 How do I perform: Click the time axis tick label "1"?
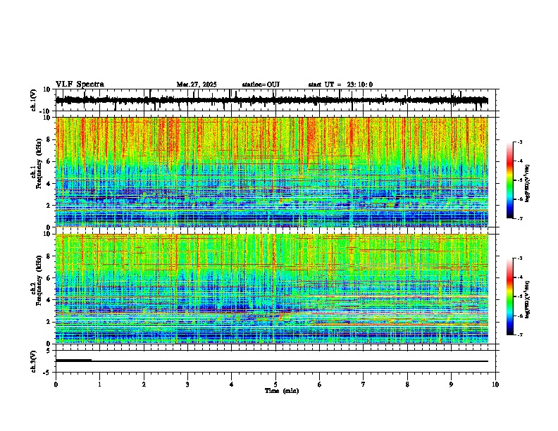coord(99,385)
